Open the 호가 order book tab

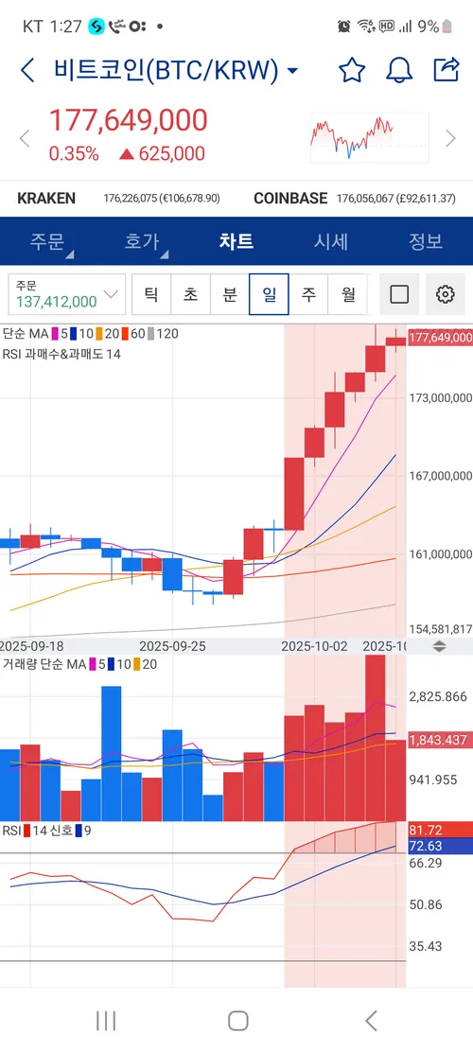142,241
